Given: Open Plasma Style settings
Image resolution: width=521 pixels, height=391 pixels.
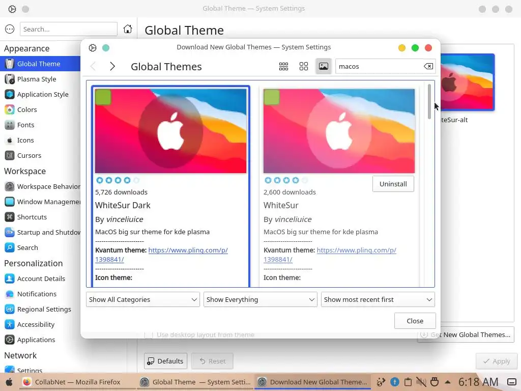Looking at the screenshot, I should click(x=40, y=79).
